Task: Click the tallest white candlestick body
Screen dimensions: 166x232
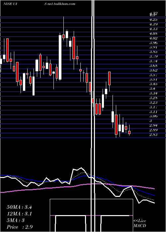Action: pos(60,57)
